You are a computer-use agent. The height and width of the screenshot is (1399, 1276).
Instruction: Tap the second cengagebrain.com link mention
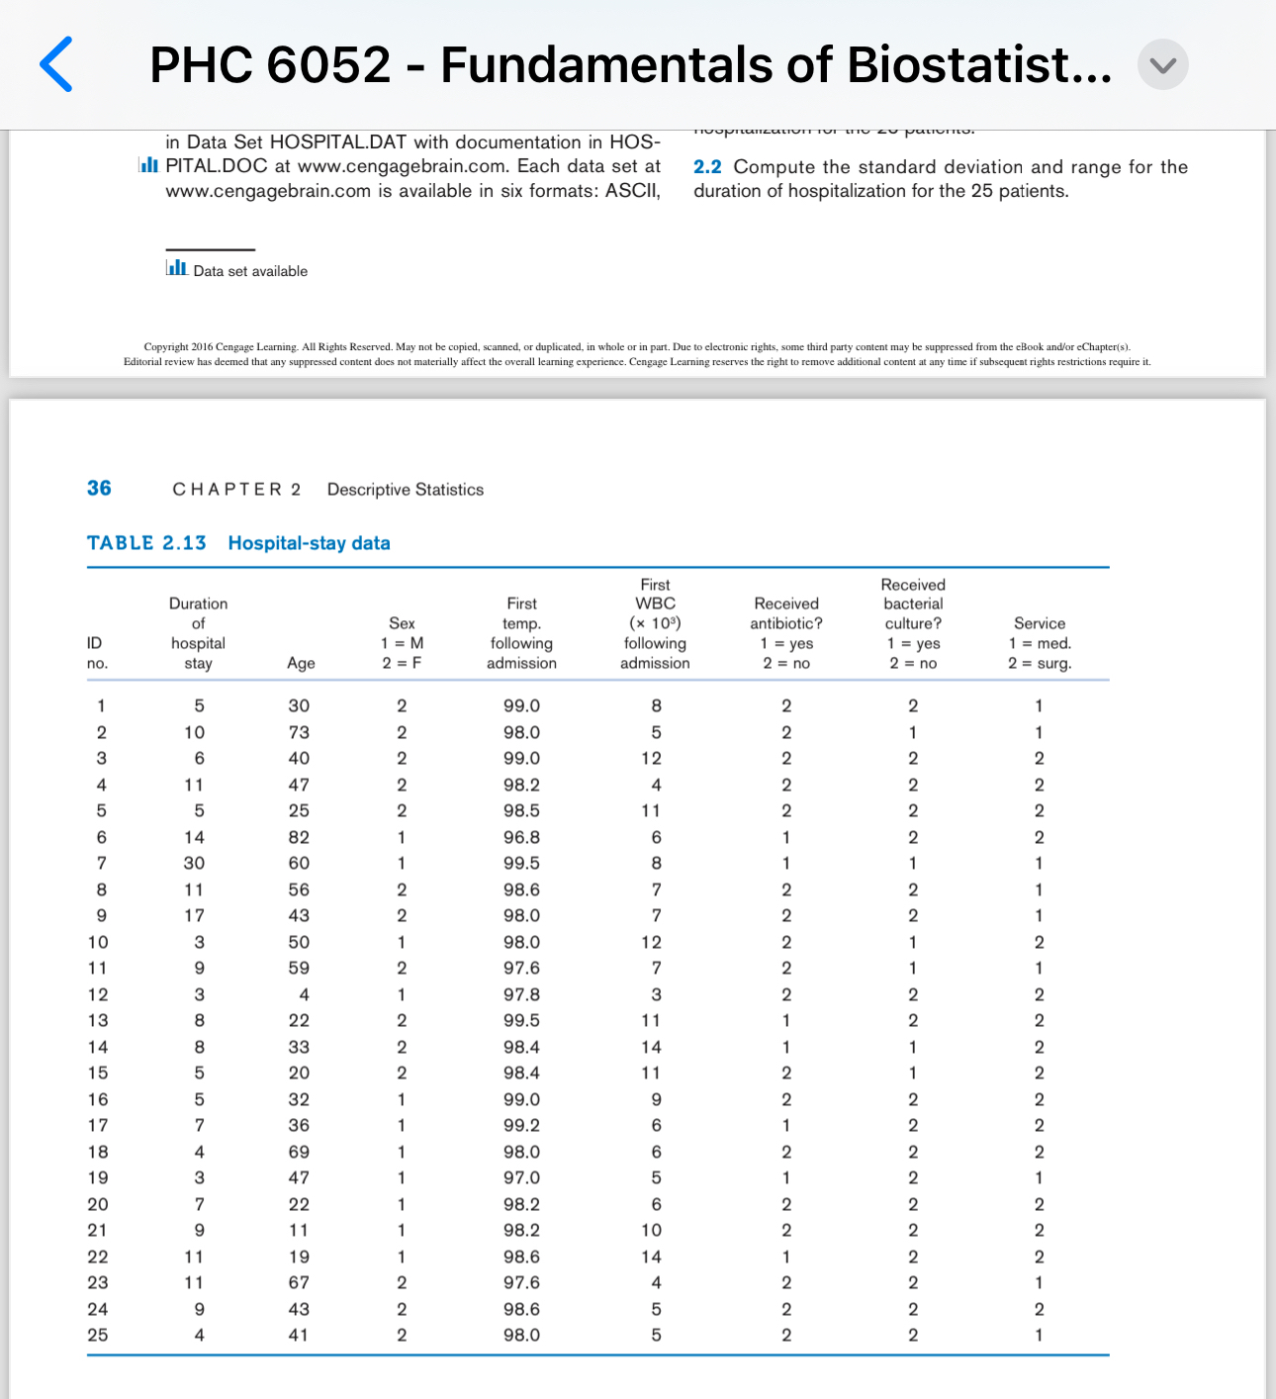pyautogui.click(x=267, y=190)
